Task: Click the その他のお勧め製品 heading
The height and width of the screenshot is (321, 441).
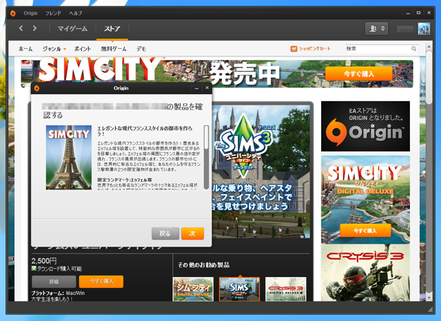Action: pos(204,265)
